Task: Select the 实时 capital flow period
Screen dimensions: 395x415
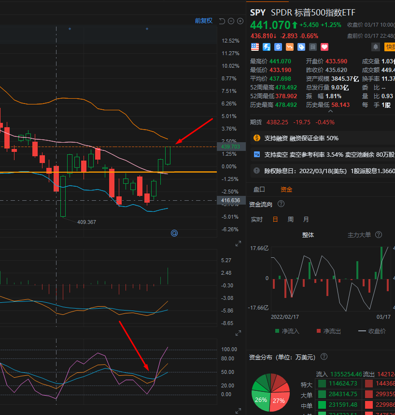Action: point(256,220)
